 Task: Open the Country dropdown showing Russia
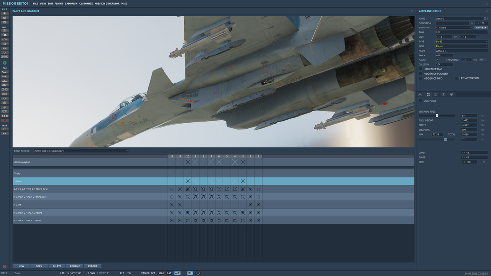pyautogui.click(x=454, y=28)
